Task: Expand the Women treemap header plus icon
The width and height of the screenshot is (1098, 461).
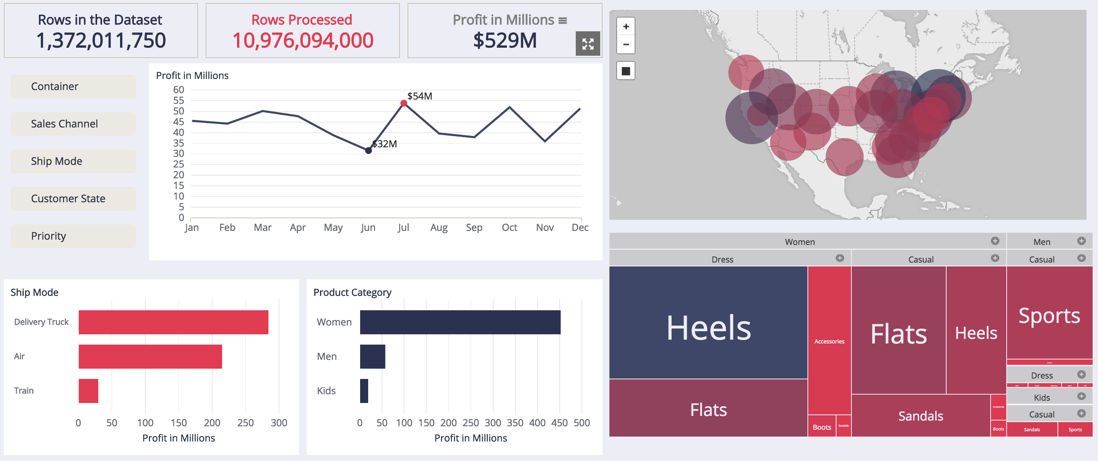Action: tap(995, 241)
